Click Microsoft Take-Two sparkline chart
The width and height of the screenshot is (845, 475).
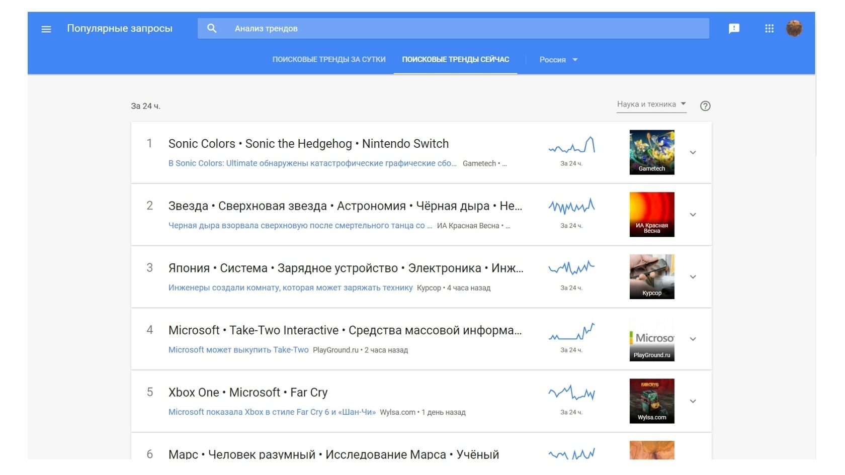click(571, 332)
